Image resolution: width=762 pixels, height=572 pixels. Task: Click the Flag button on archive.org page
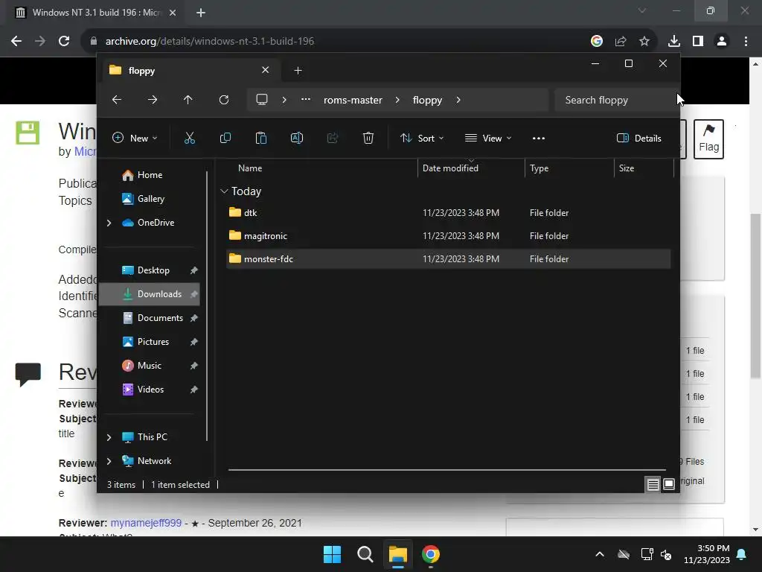point(708,139)
